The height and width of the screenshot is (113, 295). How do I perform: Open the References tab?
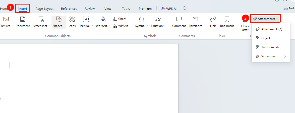tap(69, 9)
